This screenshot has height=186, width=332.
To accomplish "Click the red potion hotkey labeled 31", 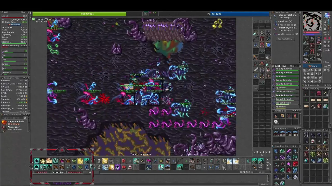I will point(124,161).
